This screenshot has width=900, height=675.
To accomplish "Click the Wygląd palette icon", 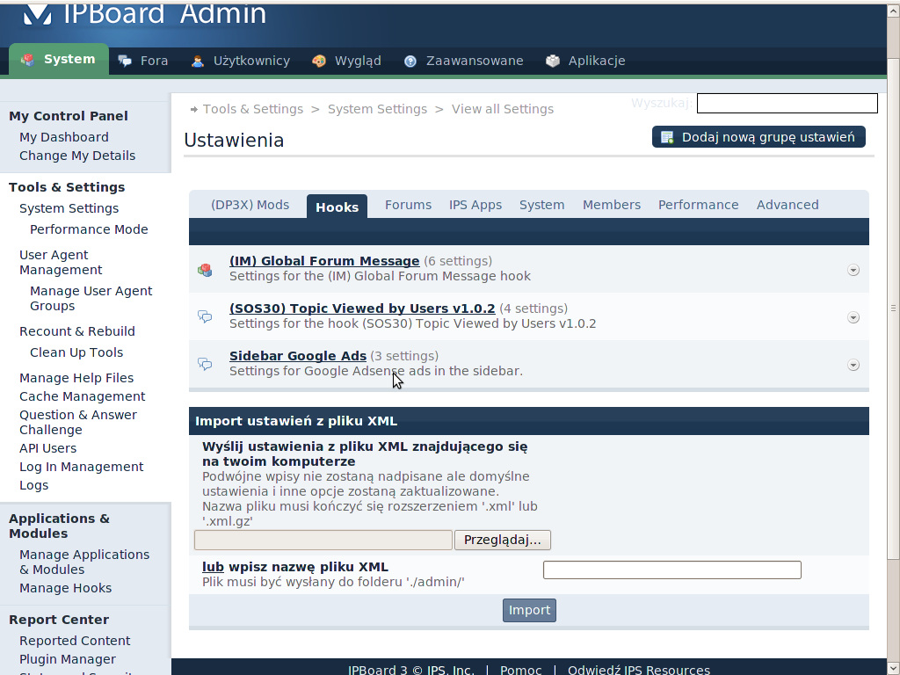I will tap(319, 61).
